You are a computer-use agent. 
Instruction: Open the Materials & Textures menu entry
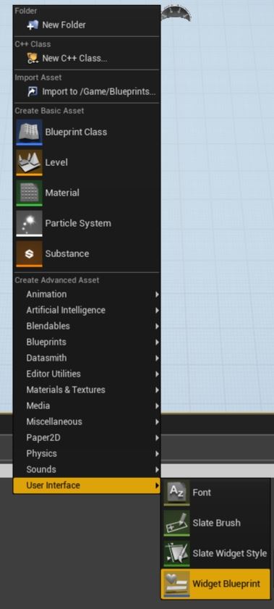click(87, 390)
